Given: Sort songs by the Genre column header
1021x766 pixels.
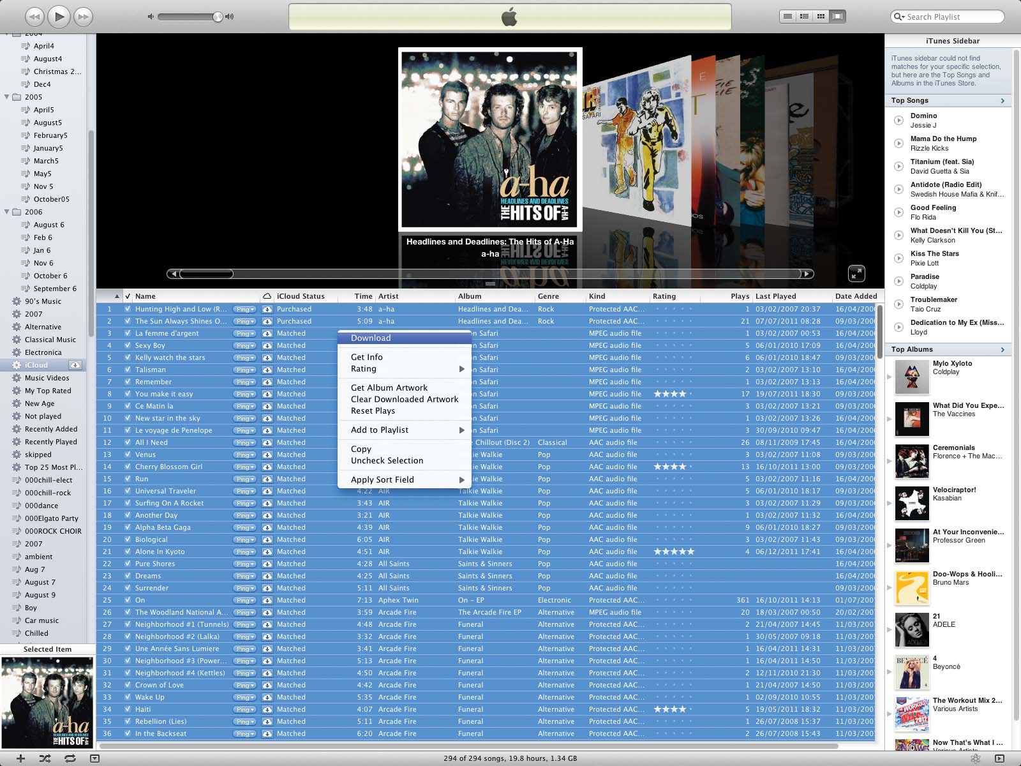Looking at the screenshot, I should pos(560,296).
